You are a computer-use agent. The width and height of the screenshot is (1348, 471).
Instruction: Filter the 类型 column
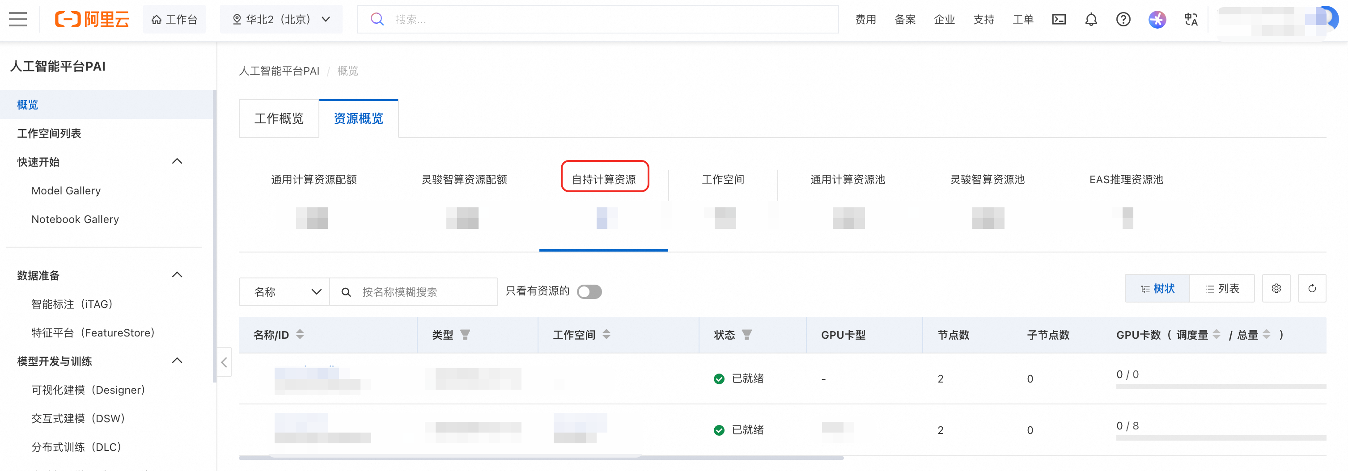[465, 335]
